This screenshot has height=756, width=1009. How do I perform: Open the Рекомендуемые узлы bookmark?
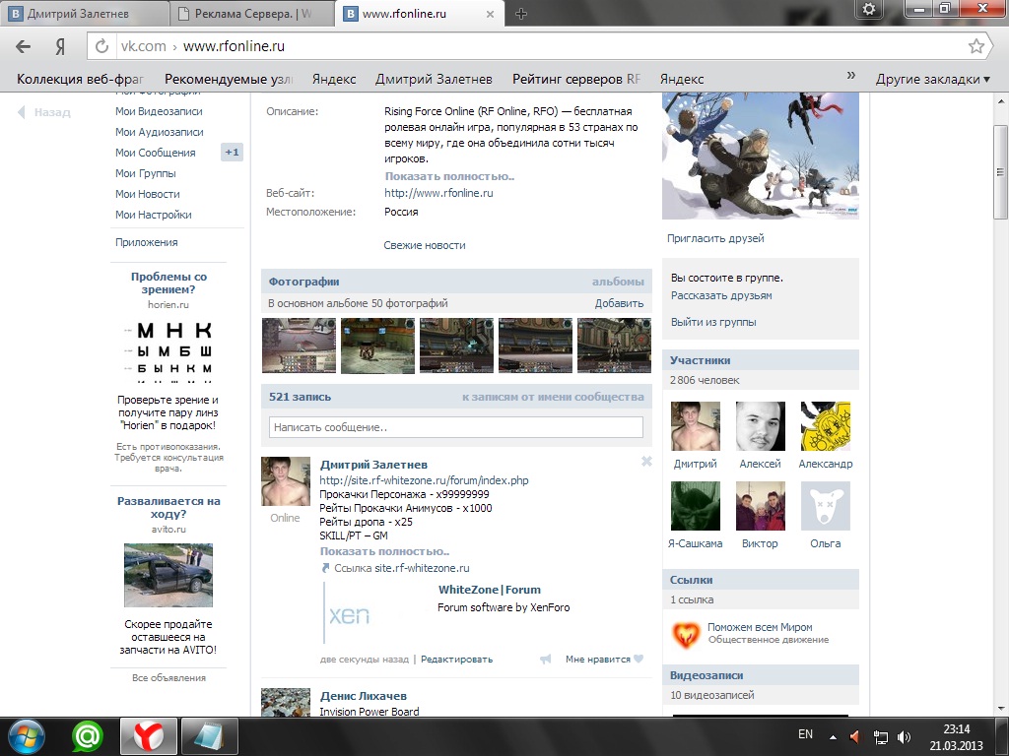point(229,79)
